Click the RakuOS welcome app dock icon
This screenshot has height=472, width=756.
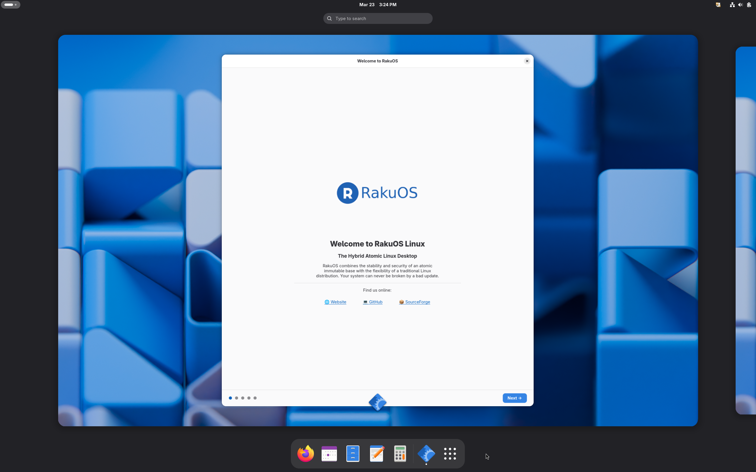click(426, 453)
